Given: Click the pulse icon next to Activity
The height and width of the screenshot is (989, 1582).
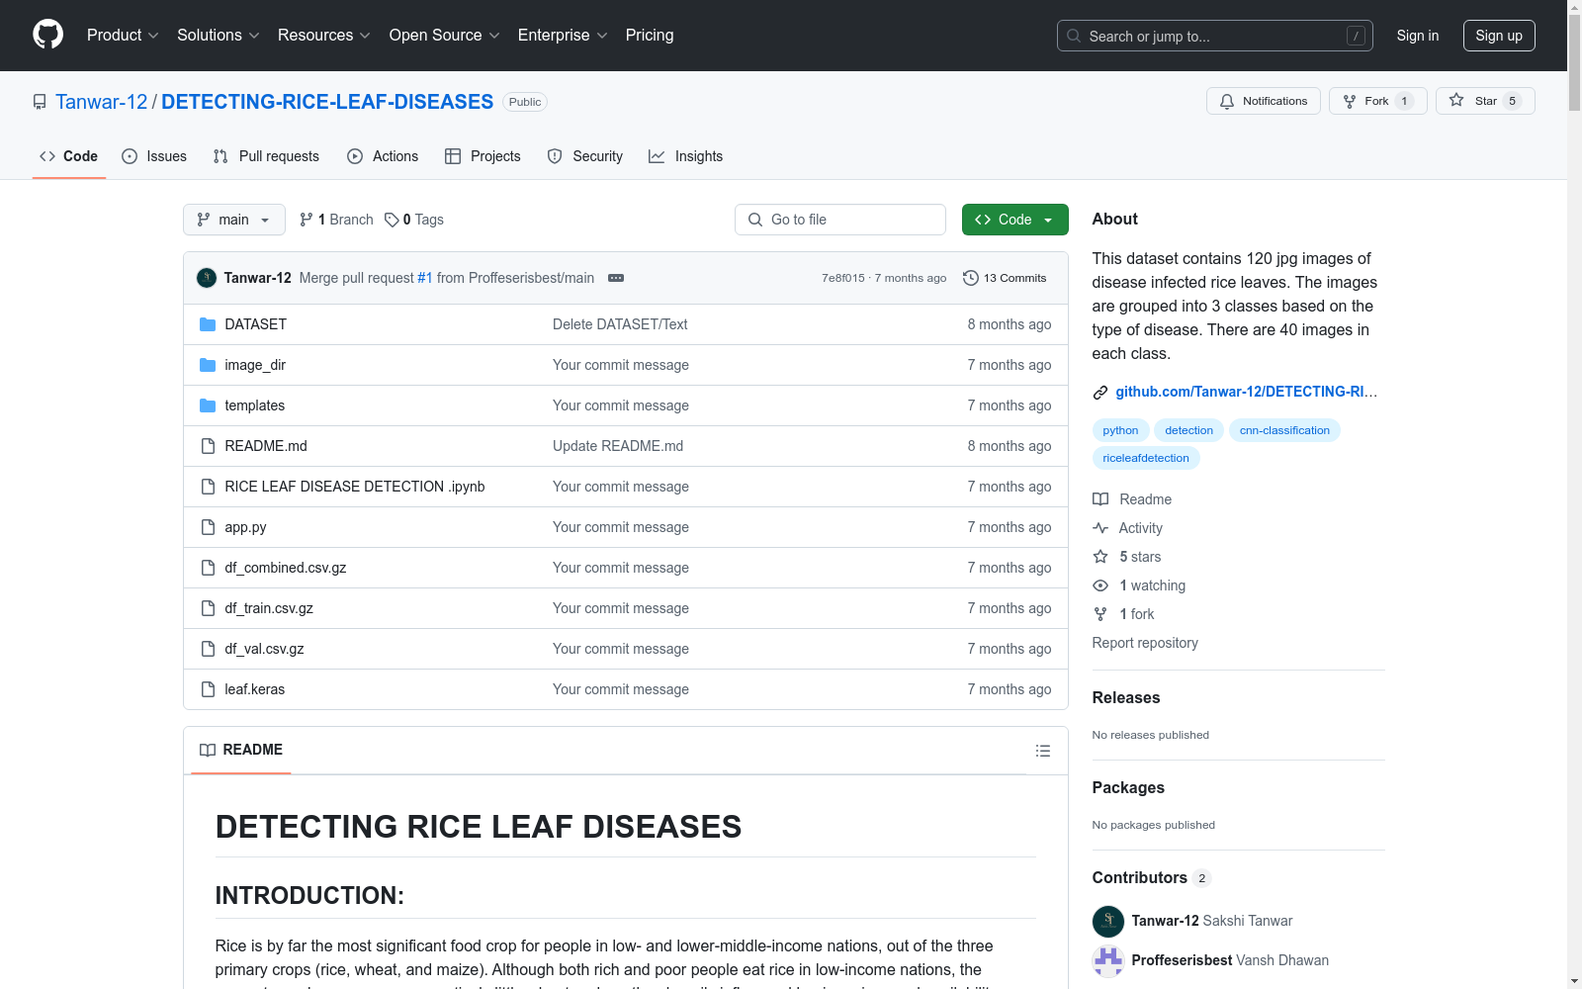Looking at the screenshot, I should click(x=1100, y=528).
